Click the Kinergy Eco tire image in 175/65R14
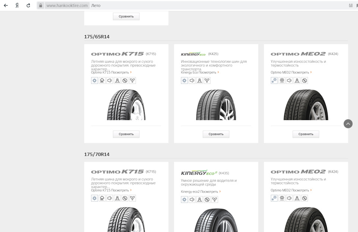Viewport: 358px width, 232px height. tap(216, 105)
